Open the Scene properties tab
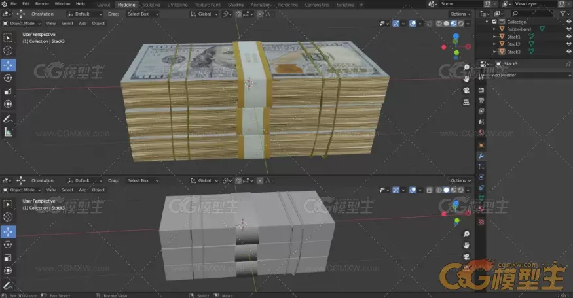The width and height of the screenshot is (573, 298). point(481,122)
